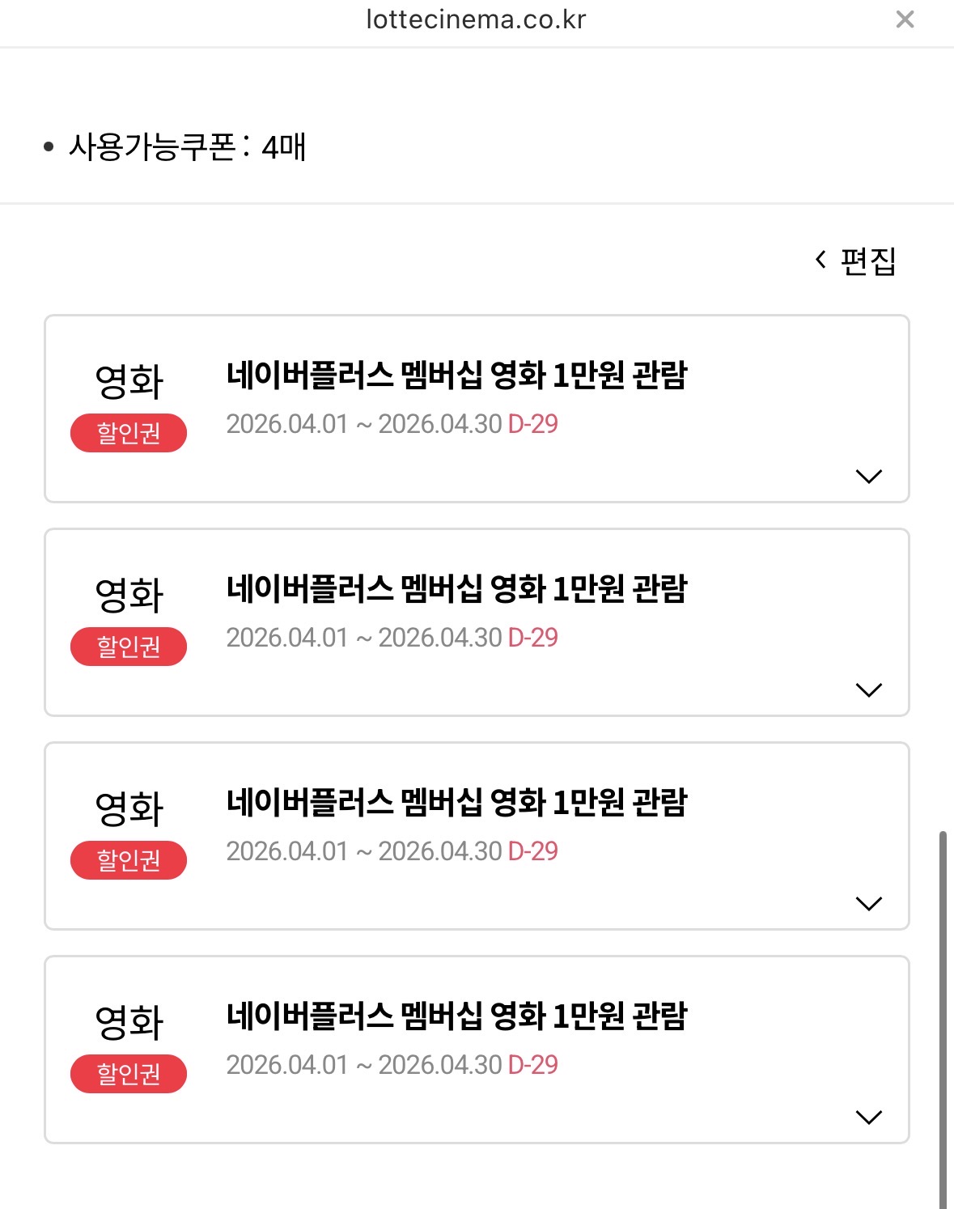Select the third 네이버플러스 멤버십 coupon title
The height and width of the screenshot is (1209, 954).
(x=456, y=802)
